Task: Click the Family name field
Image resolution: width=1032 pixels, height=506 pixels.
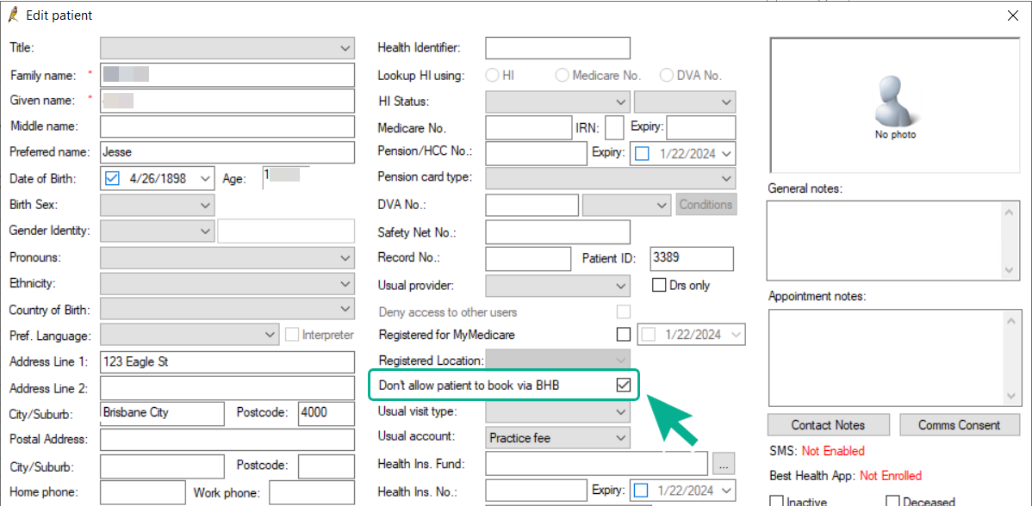Action: [227, 74]
